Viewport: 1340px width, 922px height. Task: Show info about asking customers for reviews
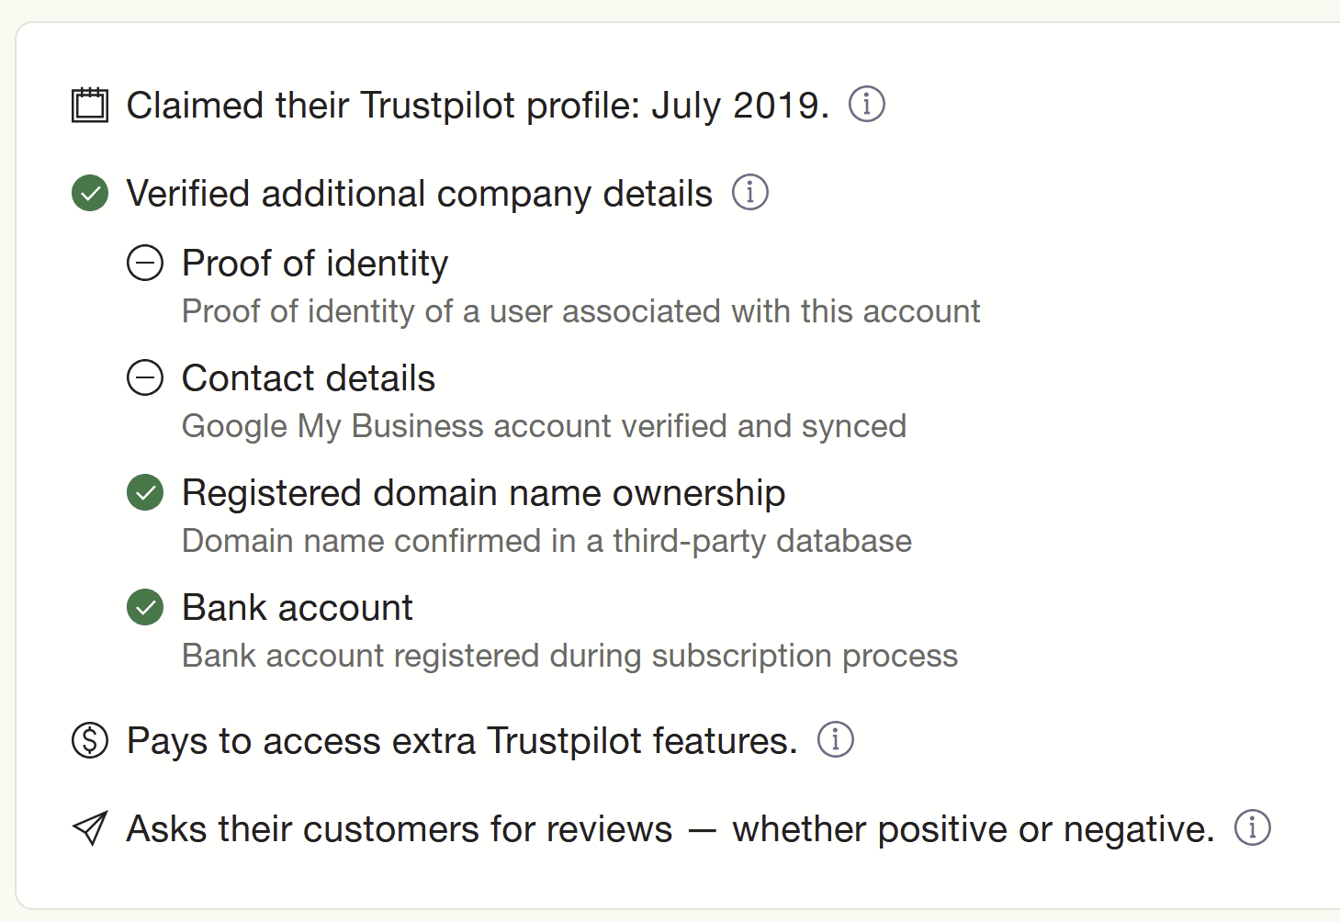tap(1252, 827)
